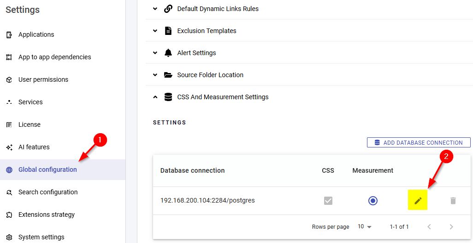Open Global configuration in the sidebar
Image resolution: width=473 pixels, height=243 pixels.
(47, 170)
